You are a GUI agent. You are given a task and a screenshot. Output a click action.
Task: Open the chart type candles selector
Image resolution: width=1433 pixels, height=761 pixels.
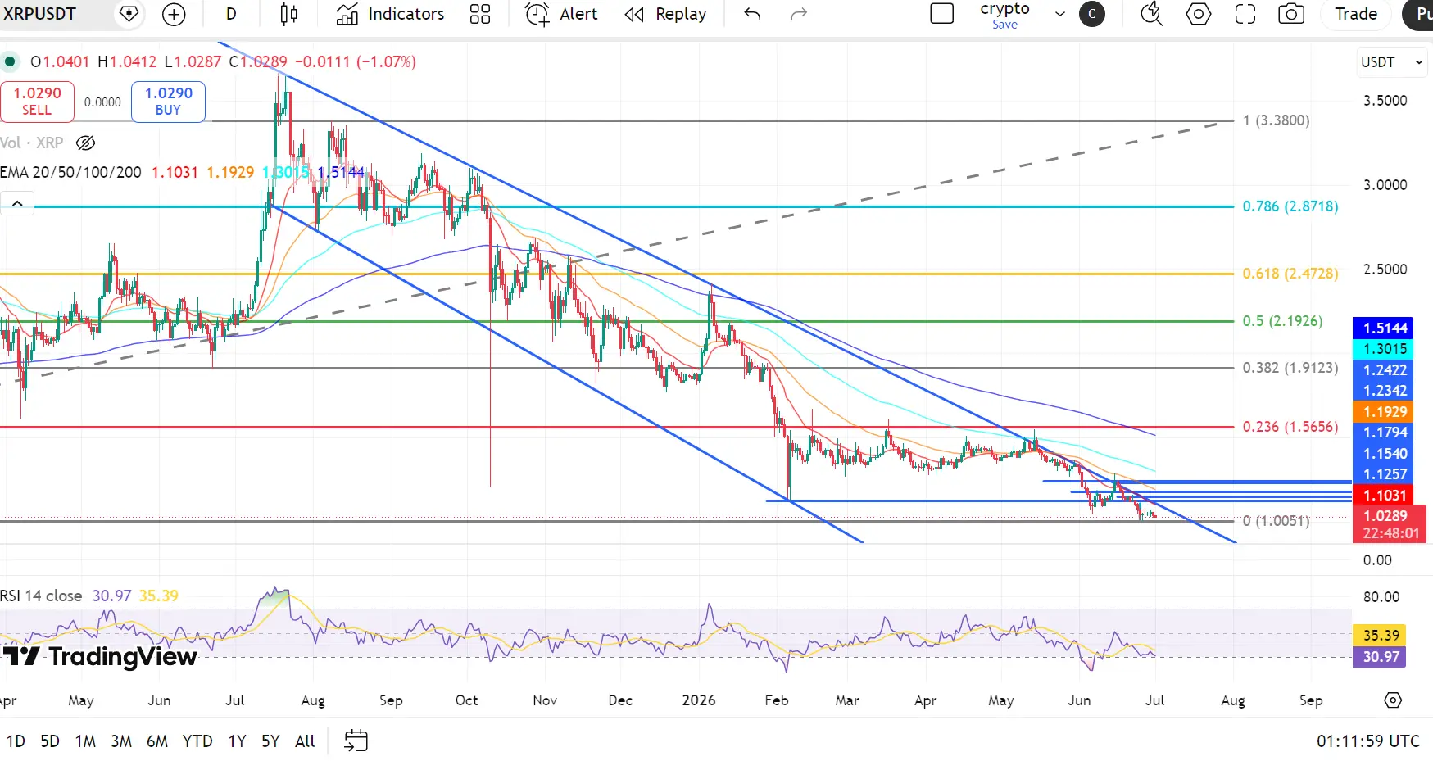(x=288, y=14)
